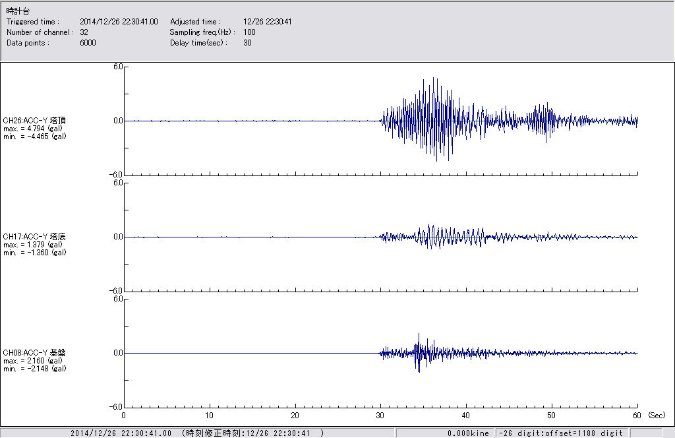675x438 pixels.
Task: Select the CH17:ACC-Y 塔底 channel label
Action: click(x=34, y=236)
